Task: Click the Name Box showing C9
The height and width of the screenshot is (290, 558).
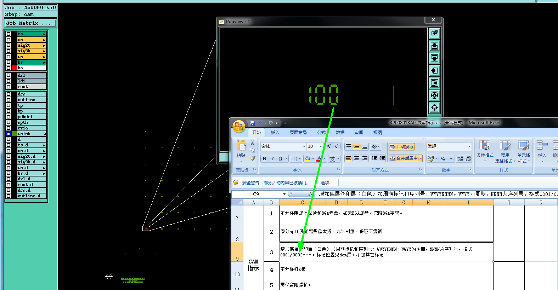Action: coord(256,194)
